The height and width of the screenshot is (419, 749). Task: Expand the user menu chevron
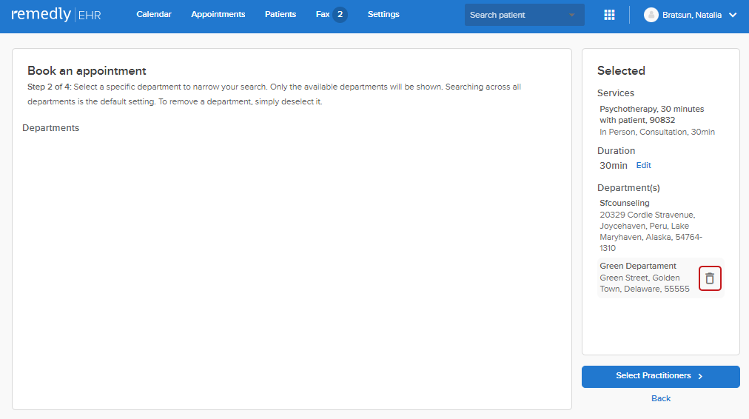[x=733, y=15]
